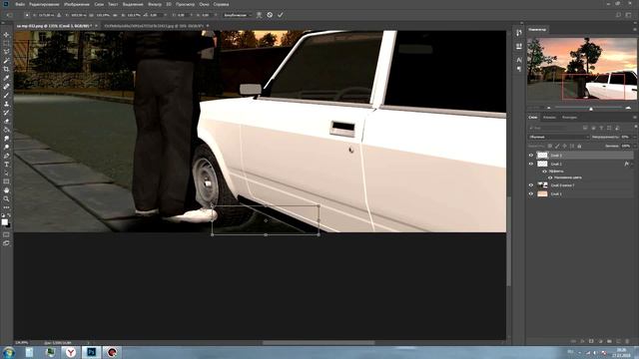Open the Файл menu

click(x=20, y=4)
